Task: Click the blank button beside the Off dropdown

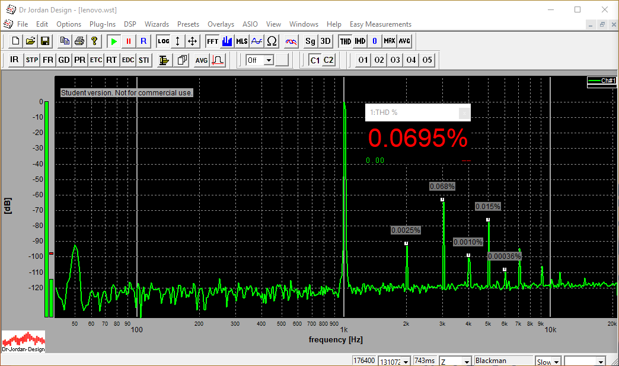Action: click(x=282, y=60)
